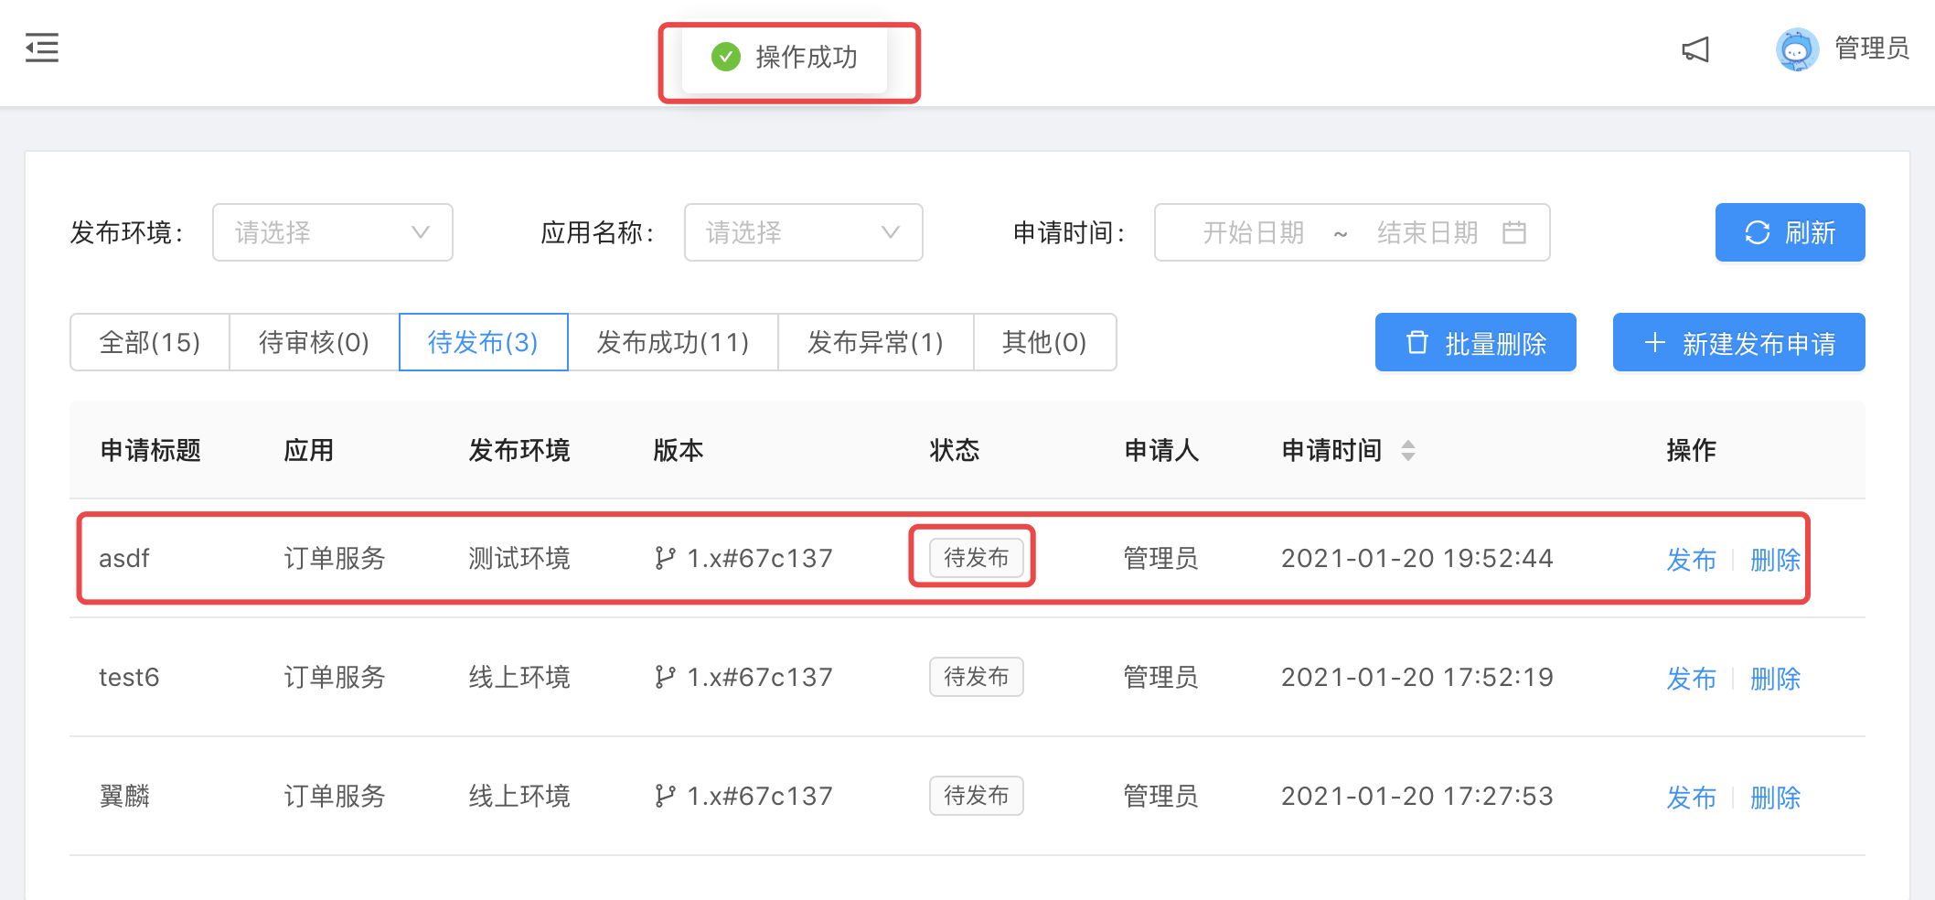Open the 其他(0) tab
Screen dimensions: 1935x900
[x=1045, y=342]
